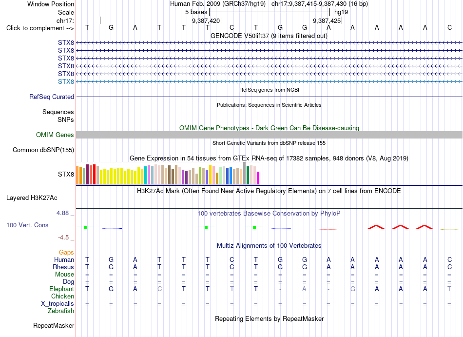The height and width of the screenshot is (337, 463).
Task: Click the Mouse species label
Action: [64, 275]
